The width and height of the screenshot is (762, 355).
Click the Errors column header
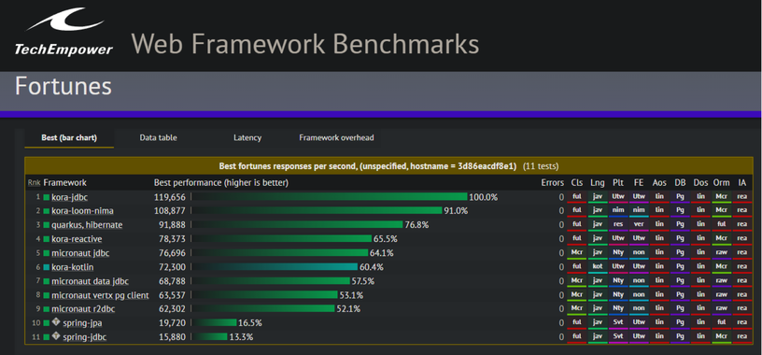click(x=553, y=183)
